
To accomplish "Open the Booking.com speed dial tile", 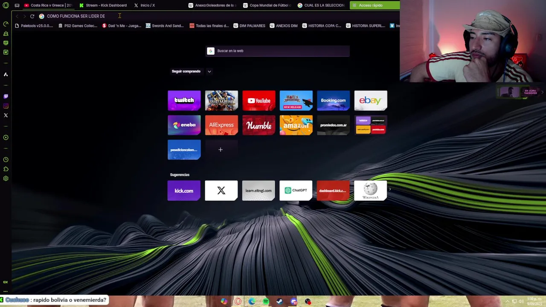I will point(333,101).
